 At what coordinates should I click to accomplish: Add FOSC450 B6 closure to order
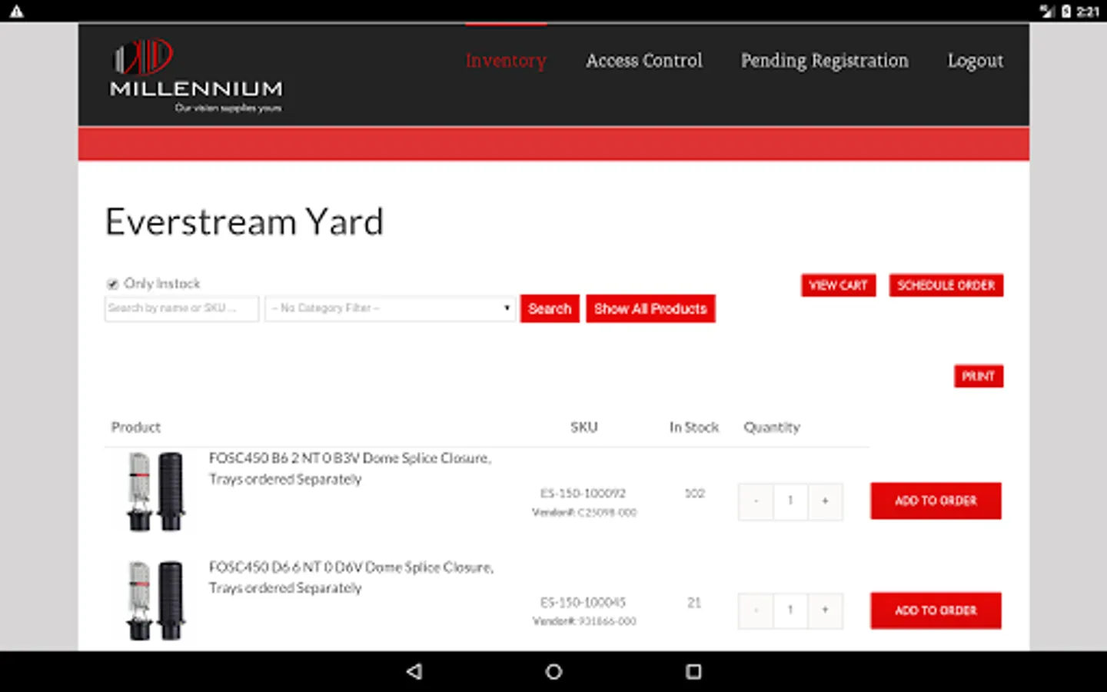936,501
